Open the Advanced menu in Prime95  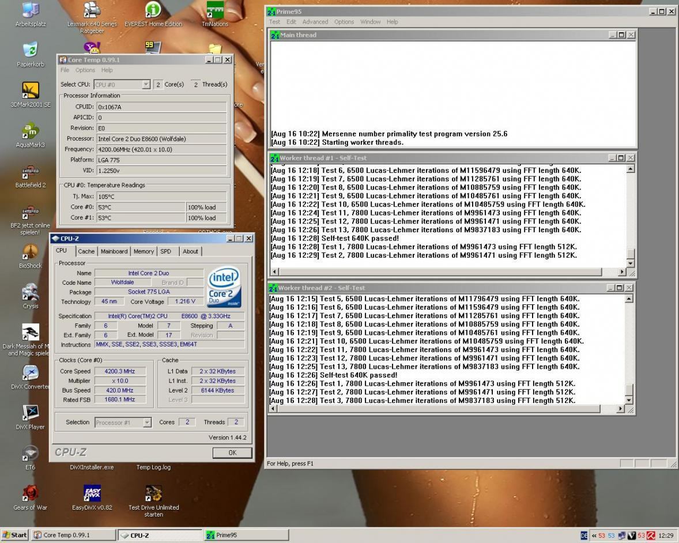click(315, 22)
